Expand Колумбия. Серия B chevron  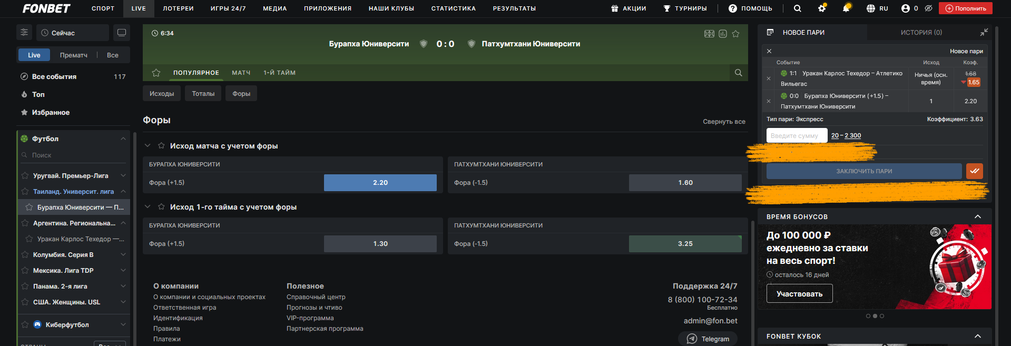tap(123, 254)
